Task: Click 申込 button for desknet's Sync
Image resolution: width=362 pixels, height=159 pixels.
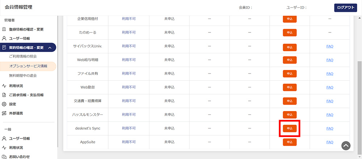Action: coord(290,128)
